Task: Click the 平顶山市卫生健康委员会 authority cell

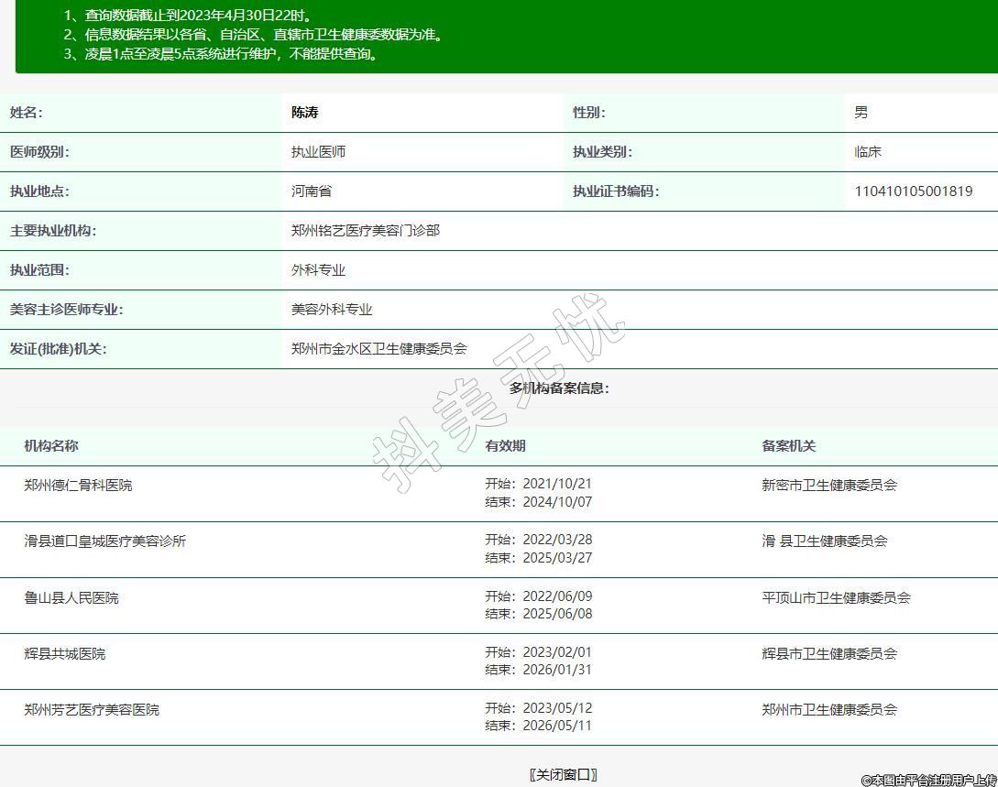Action: click(x=836, y=597)
